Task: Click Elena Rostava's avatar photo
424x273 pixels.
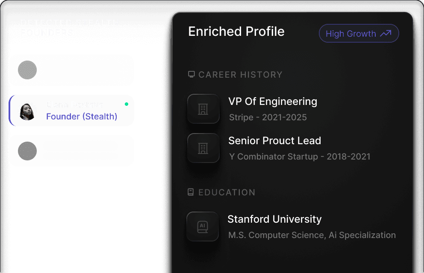Action: coord(27,111)
